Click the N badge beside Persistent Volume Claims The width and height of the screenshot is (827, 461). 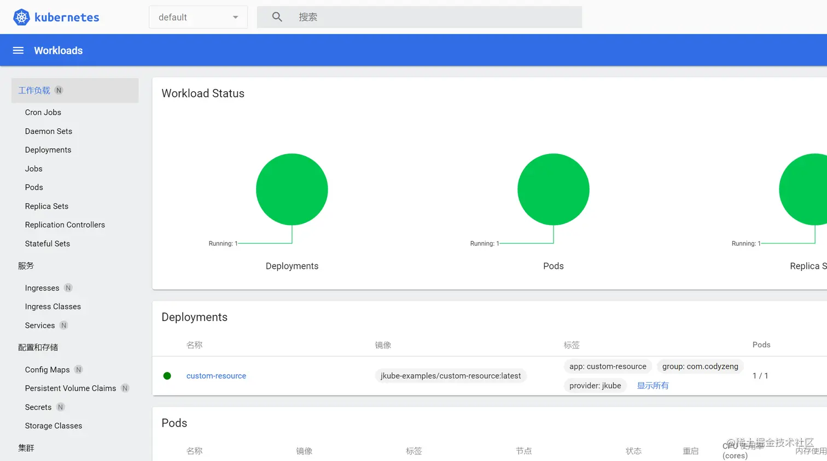125,388
